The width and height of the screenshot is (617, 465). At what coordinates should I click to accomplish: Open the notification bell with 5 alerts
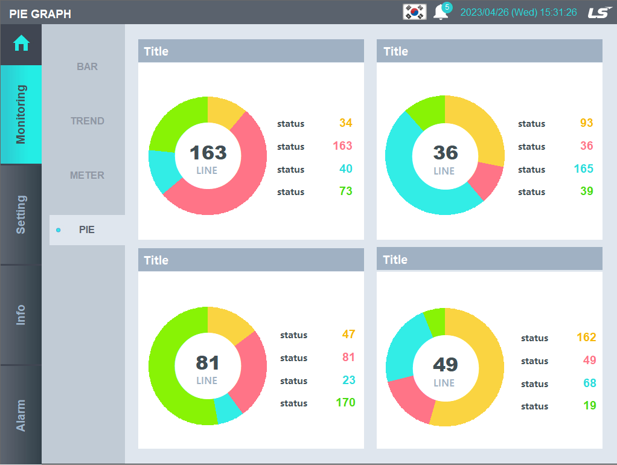[x=440, y=13]
